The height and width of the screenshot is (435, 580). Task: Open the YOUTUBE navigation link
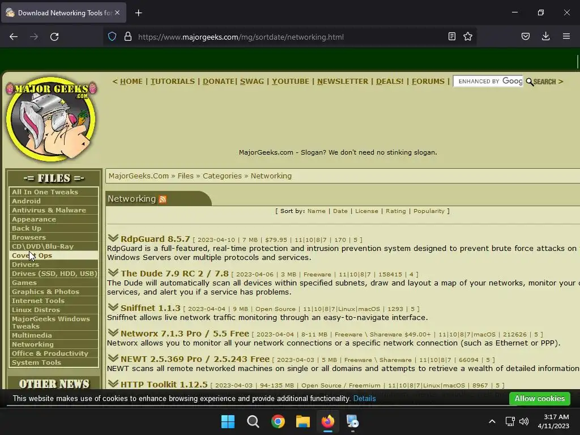point(291,82)
